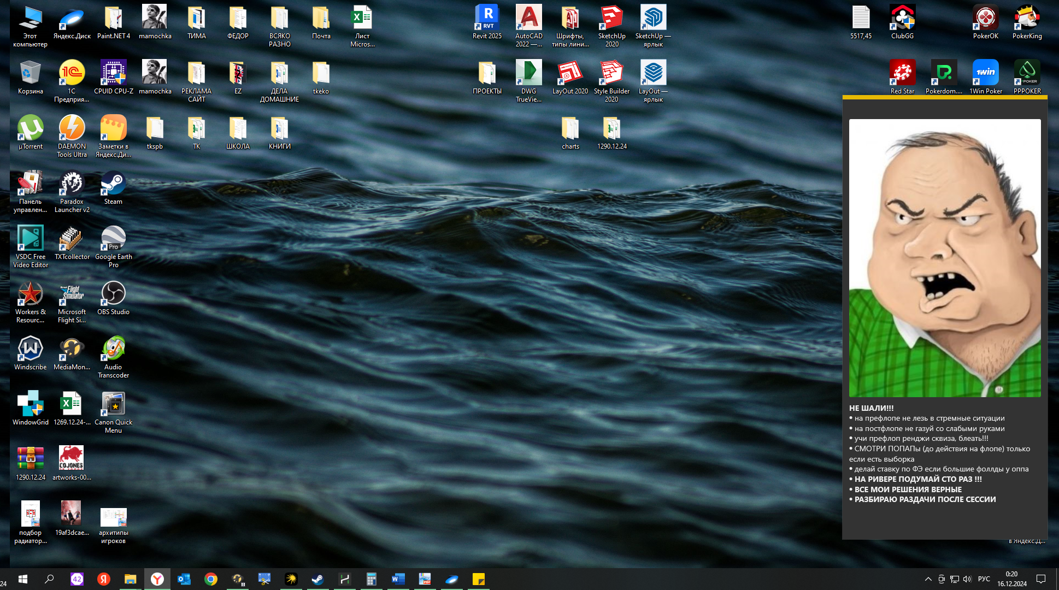Click the angry man image in sticky note
Viewport: 1059px width, 590px height.
tap(945, 258)
